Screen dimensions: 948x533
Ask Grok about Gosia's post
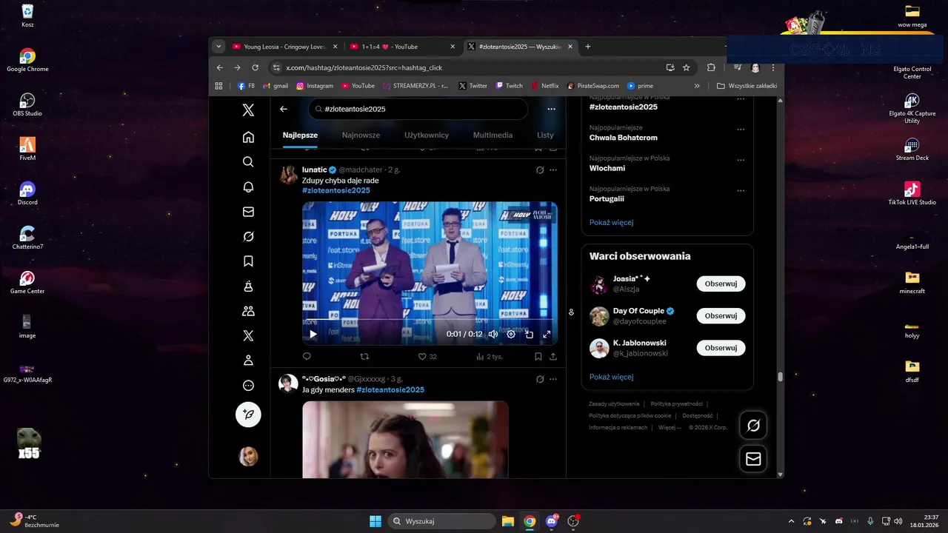tap(540, 379)
